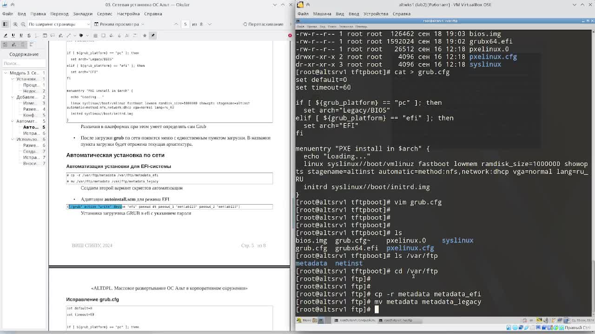Image resolution: width=595 pixels, height=334 pixels.
Task: Select the 'Вноси...' contents entry
Action: tap(31, 163)
